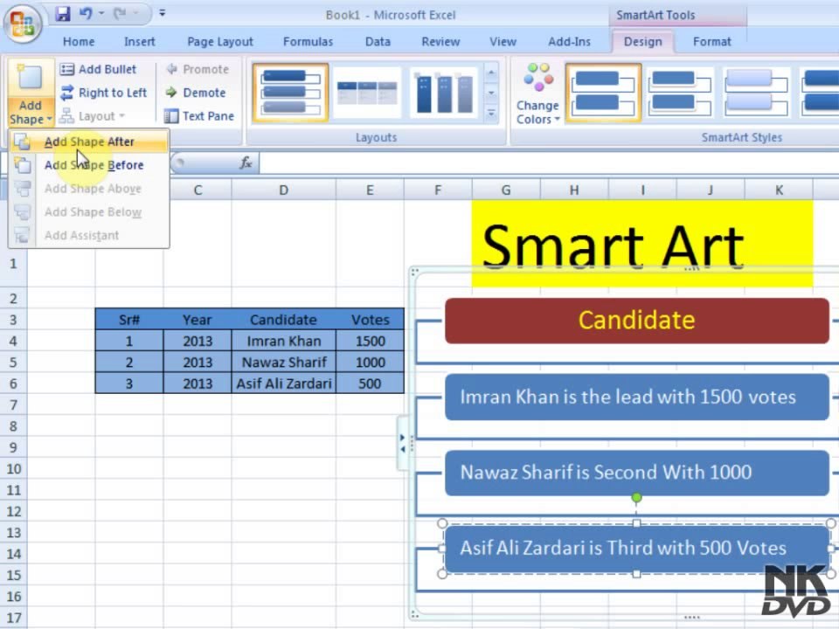Toggle Right to Left direction
Viewport: 839px width, 629px height.
(104, 93)
